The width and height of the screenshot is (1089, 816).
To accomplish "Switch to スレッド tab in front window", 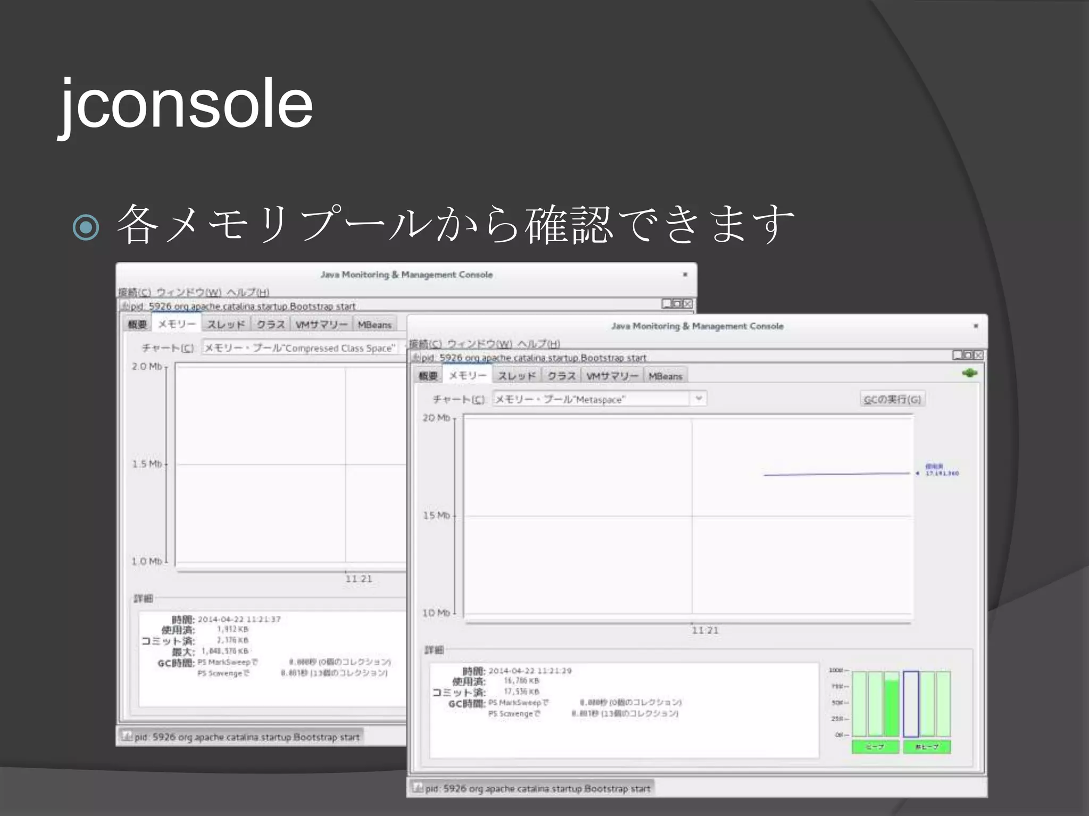I will (x=517, y=376).
